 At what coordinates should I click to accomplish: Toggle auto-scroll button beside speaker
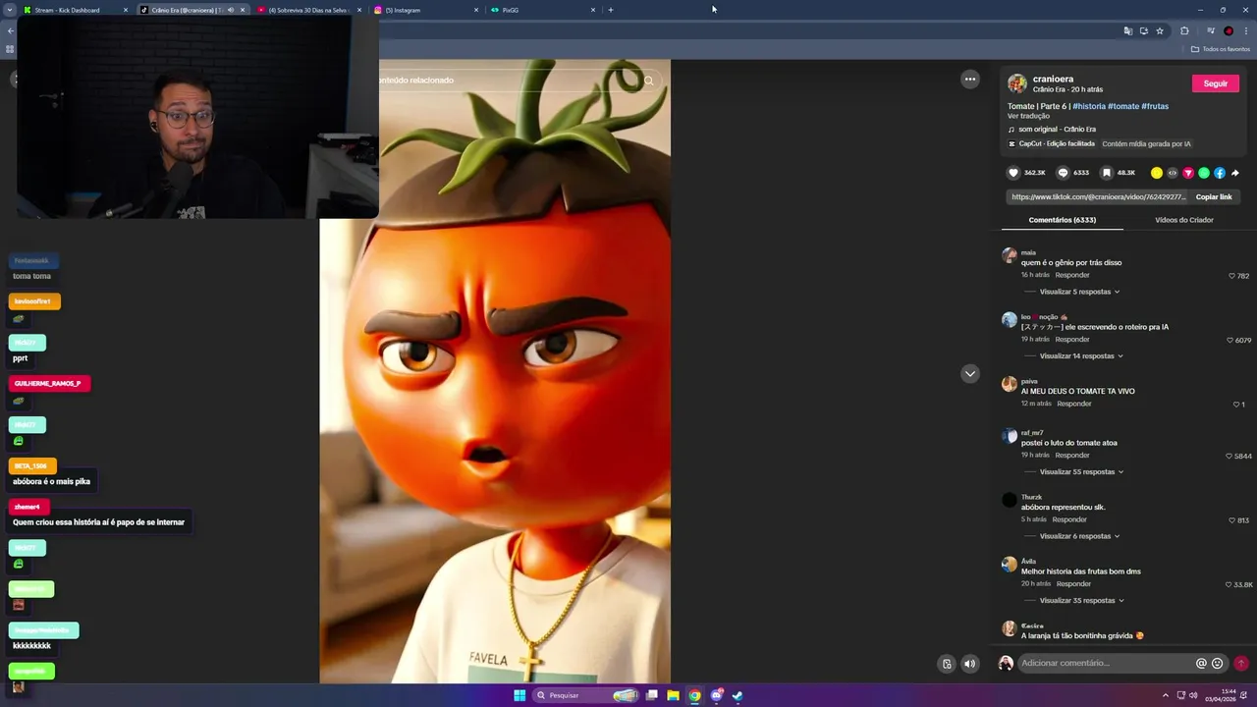(947, 664)
